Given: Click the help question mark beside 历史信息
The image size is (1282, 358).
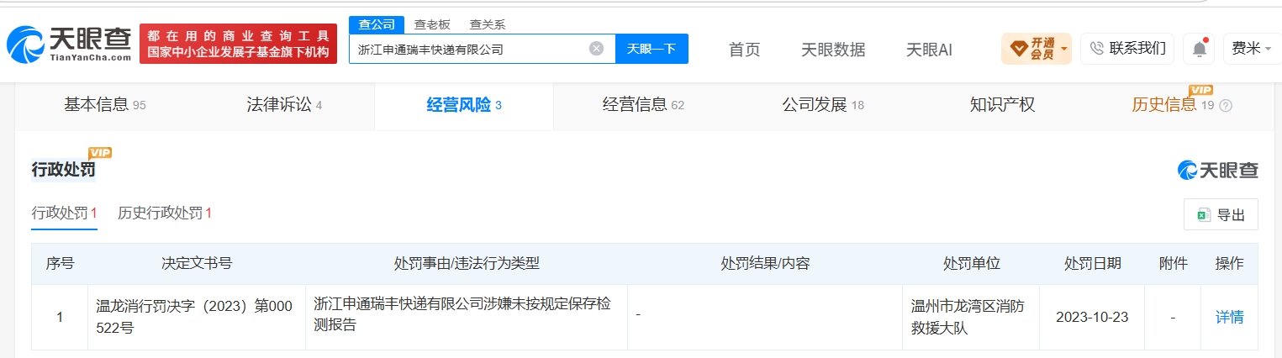Looking at the screenshot, I should coord(1226,106).
